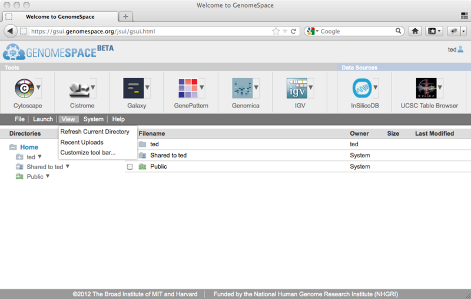471x299 pixels.
Task: Open the File menu
Action: point(19,119)
